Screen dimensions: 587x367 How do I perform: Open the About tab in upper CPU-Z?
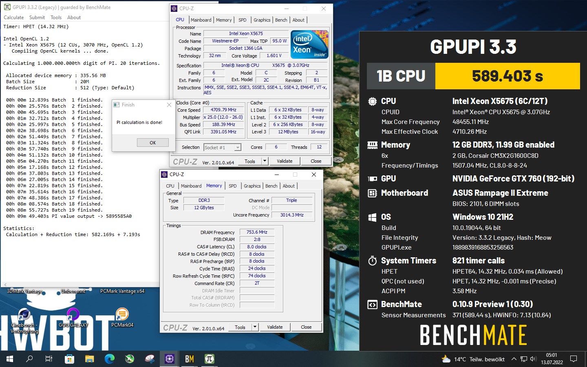(298, 20)
